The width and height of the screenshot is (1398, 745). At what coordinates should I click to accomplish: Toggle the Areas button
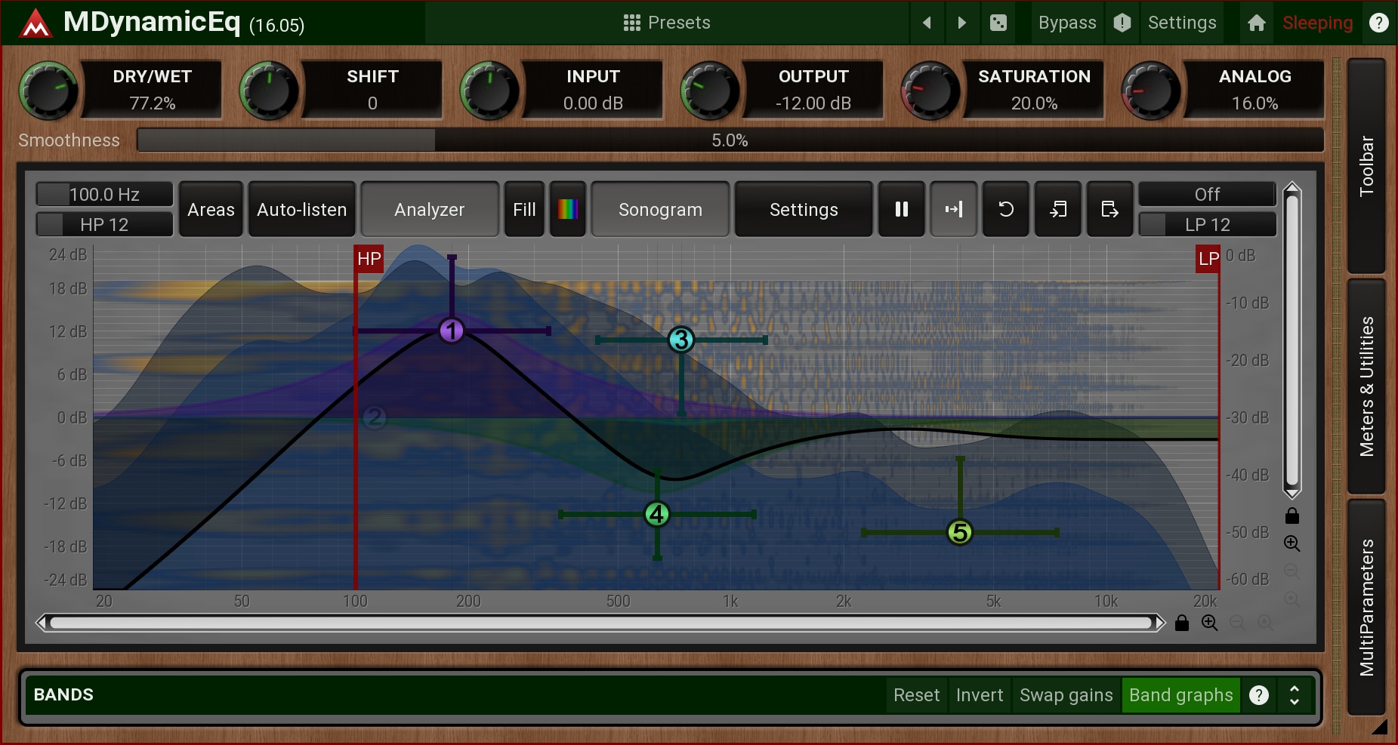[211, 210]
